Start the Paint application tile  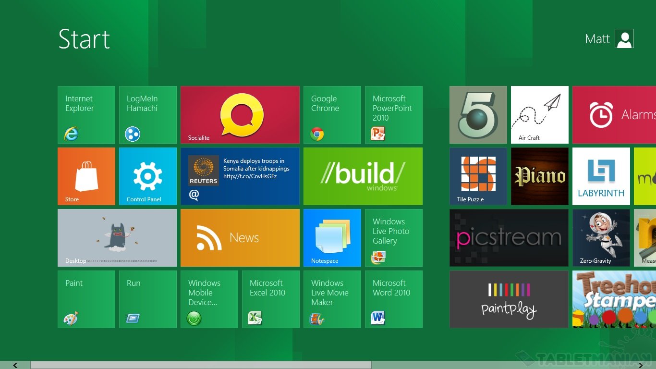point(86,299)
